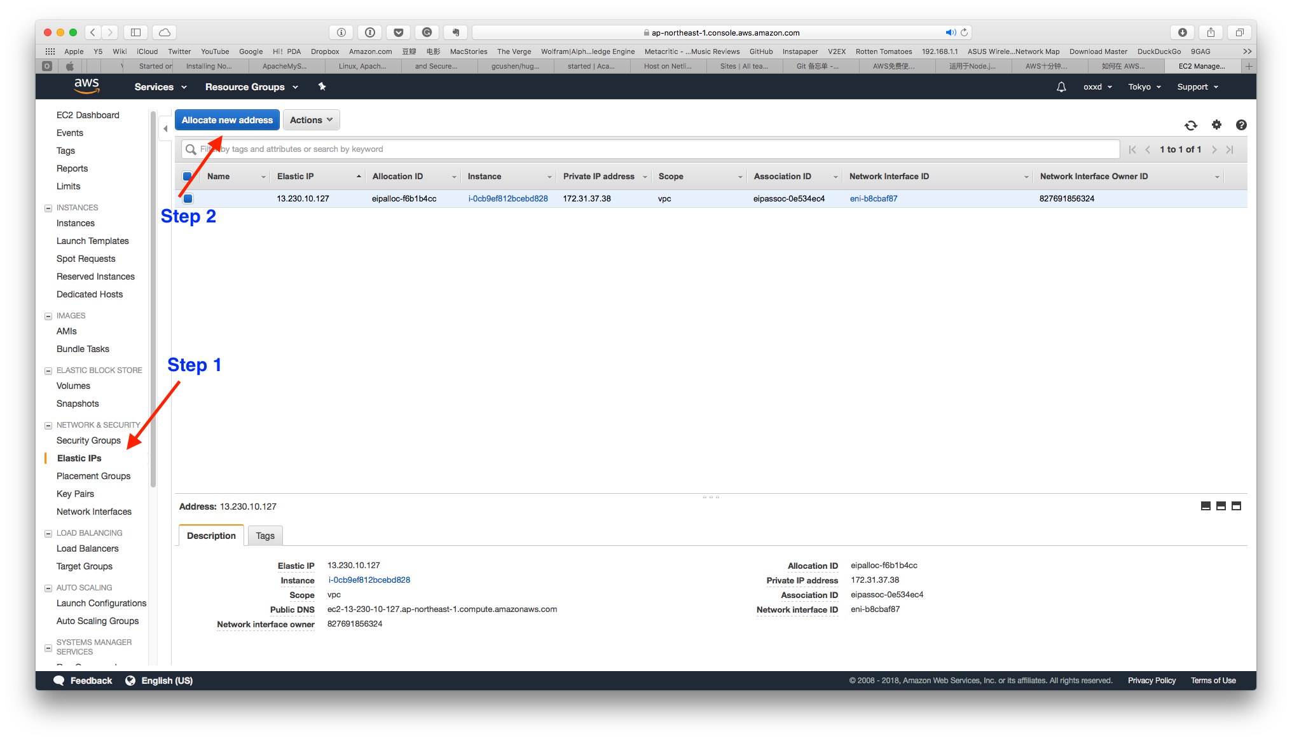Open Instances in sidebar
The height and width of the screenshot is (741, 1292).
[x=75, y=223]
